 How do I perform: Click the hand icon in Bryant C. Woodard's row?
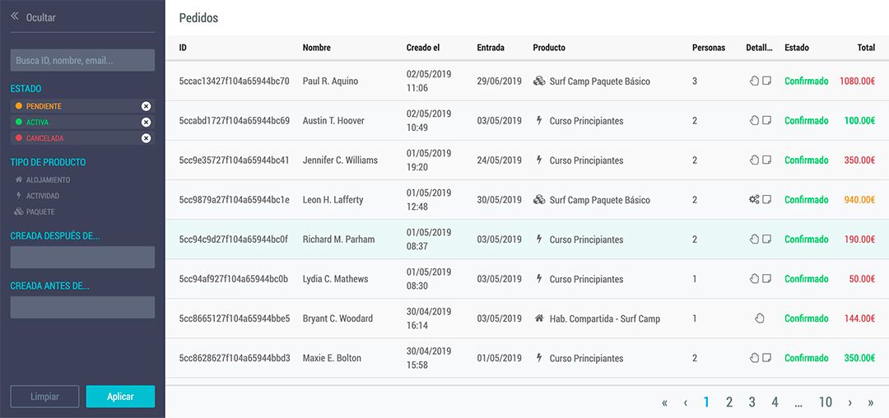[760, 318]
